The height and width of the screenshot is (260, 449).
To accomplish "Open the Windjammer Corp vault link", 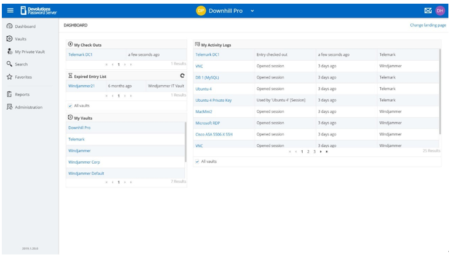I will pyautogui.click(x=84, y=162).
